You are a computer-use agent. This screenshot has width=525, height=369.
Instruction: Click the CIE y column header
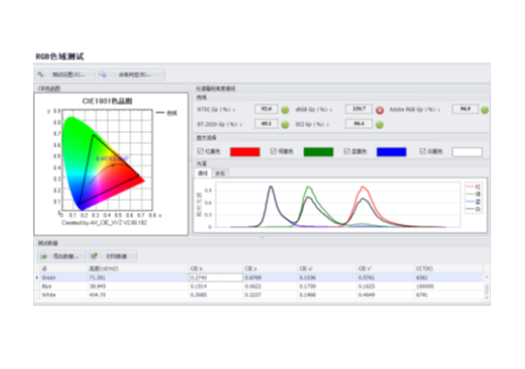click(x=270, y=269)
